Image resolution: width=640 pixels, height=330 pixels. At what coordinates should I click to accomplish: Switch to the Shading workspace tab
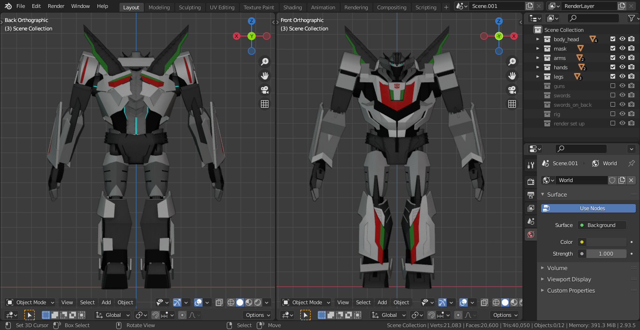tap(292, 7)
